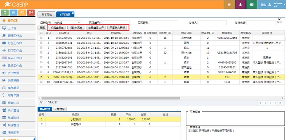Close the 打印发货 tab
The image size is (286, 140).
pos(73,13)
